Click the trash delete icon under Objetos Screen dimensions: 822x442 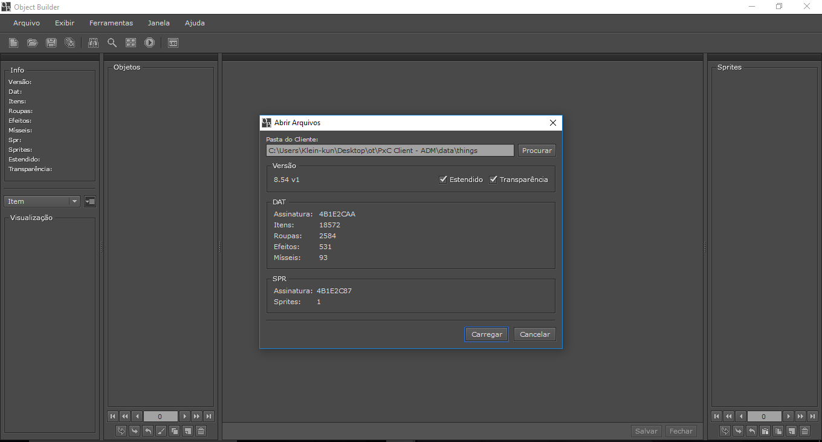click(201, 431)
